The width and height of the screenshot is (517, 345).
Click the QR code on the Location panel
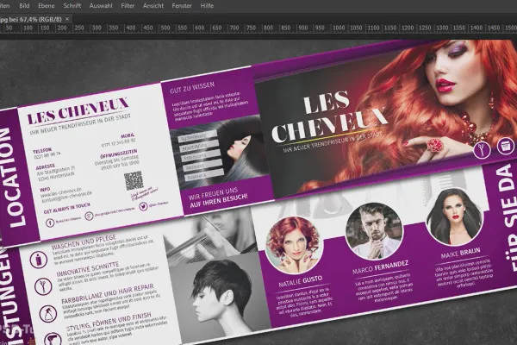point(134,180)
